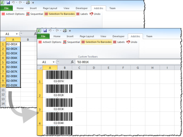
Task: Click Undo arrow in back window quick access toolbar
Action: tap(13, 2)
